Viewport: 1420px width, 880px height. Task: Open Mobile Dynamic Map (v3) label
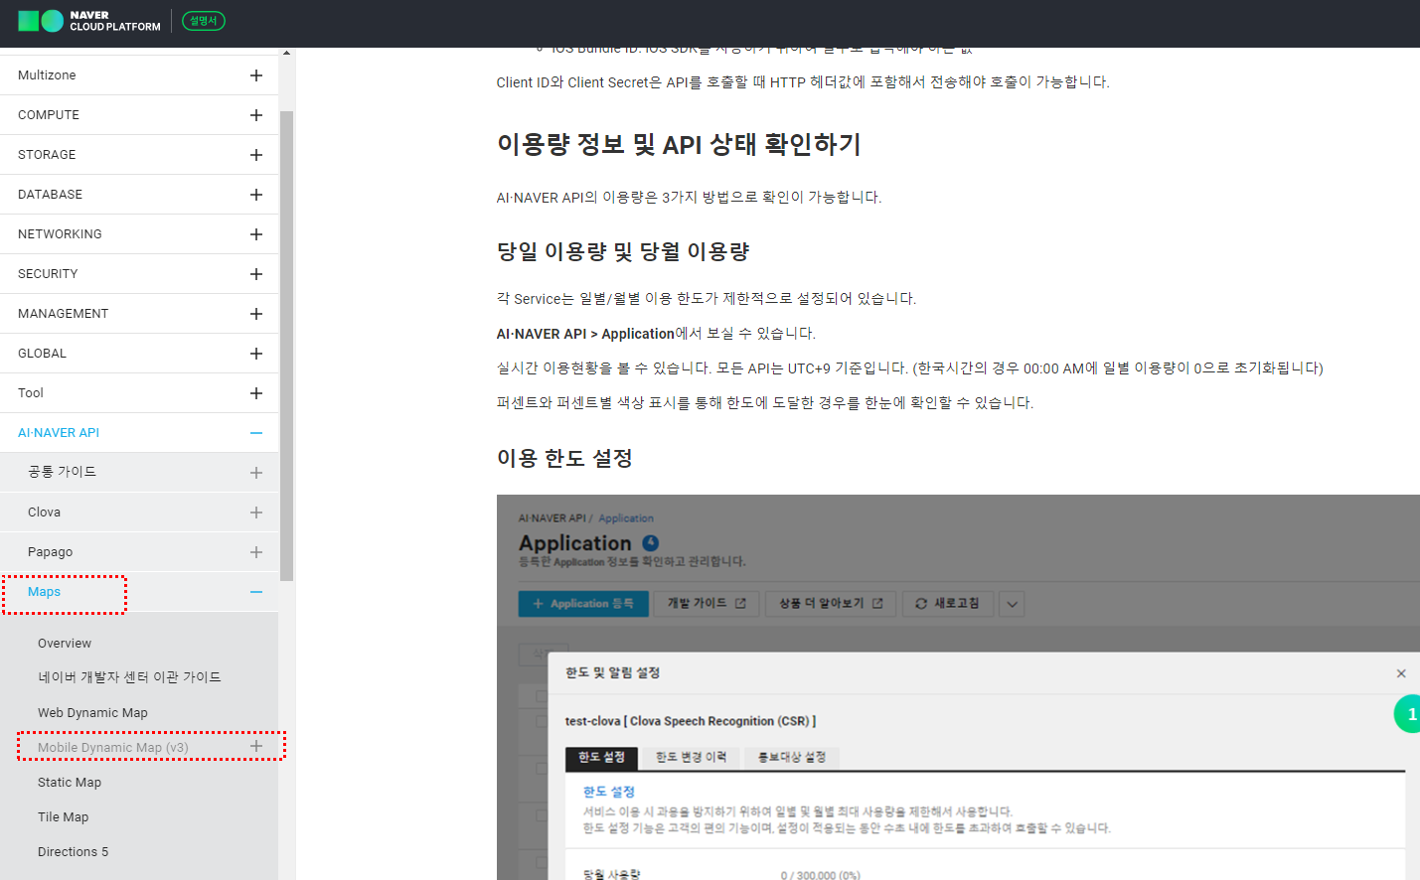pyautogui.click(x=112, y=747)
